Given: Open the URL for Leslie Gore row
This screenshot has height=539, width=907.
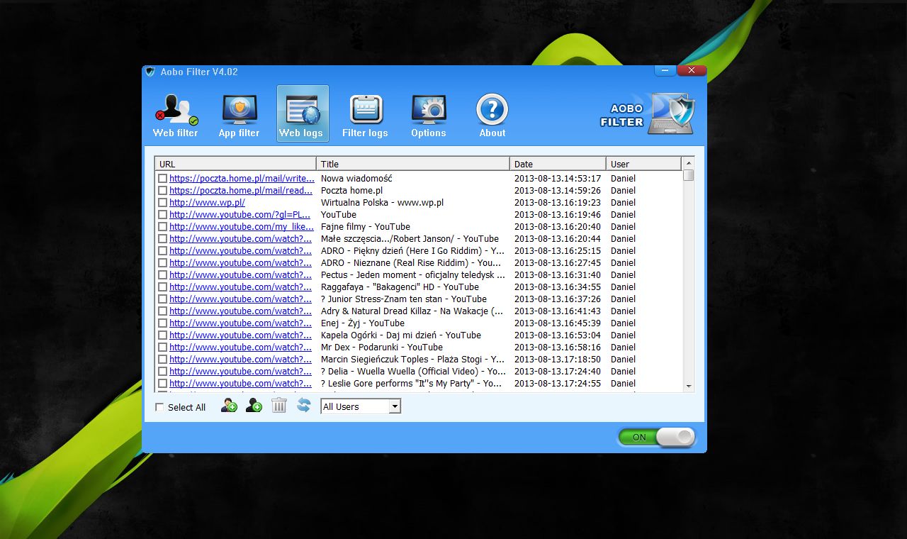Looking at the screenshot, I should (x=240, y=384).
